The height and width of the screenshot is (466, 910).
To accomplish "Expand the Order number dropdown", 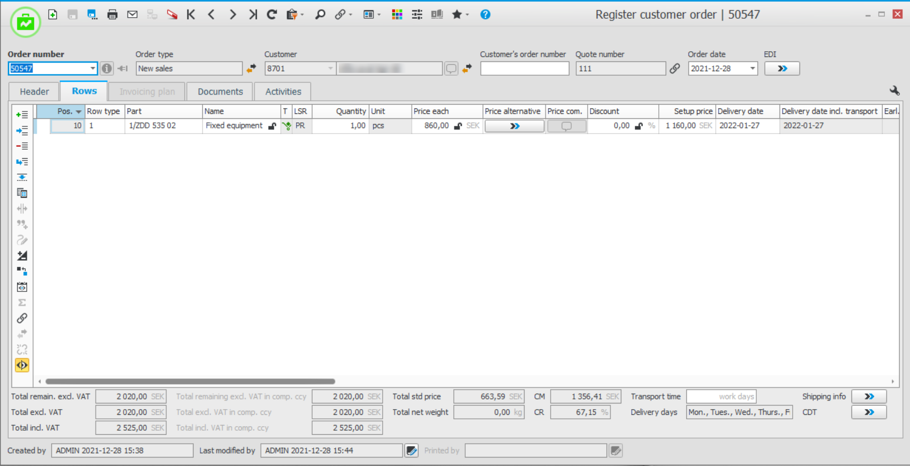I will pos(92,69).
